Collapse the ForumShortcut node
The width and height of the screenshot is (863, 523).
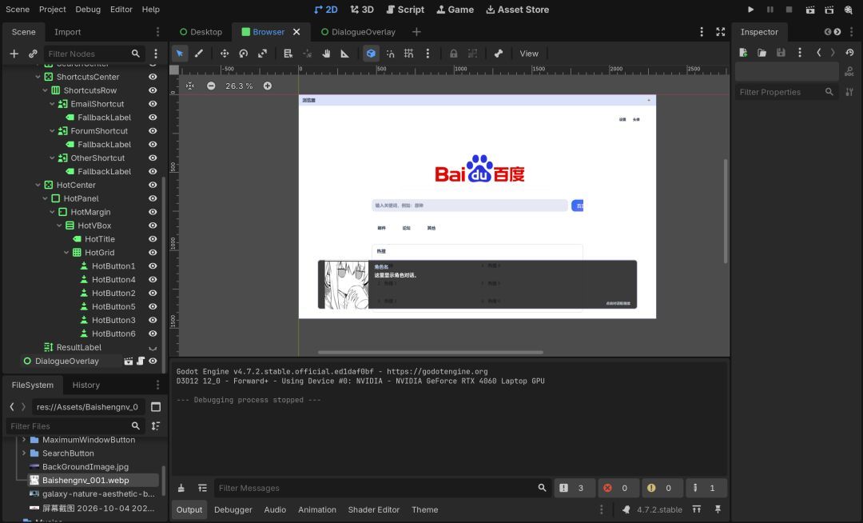[x=52, y=131]
